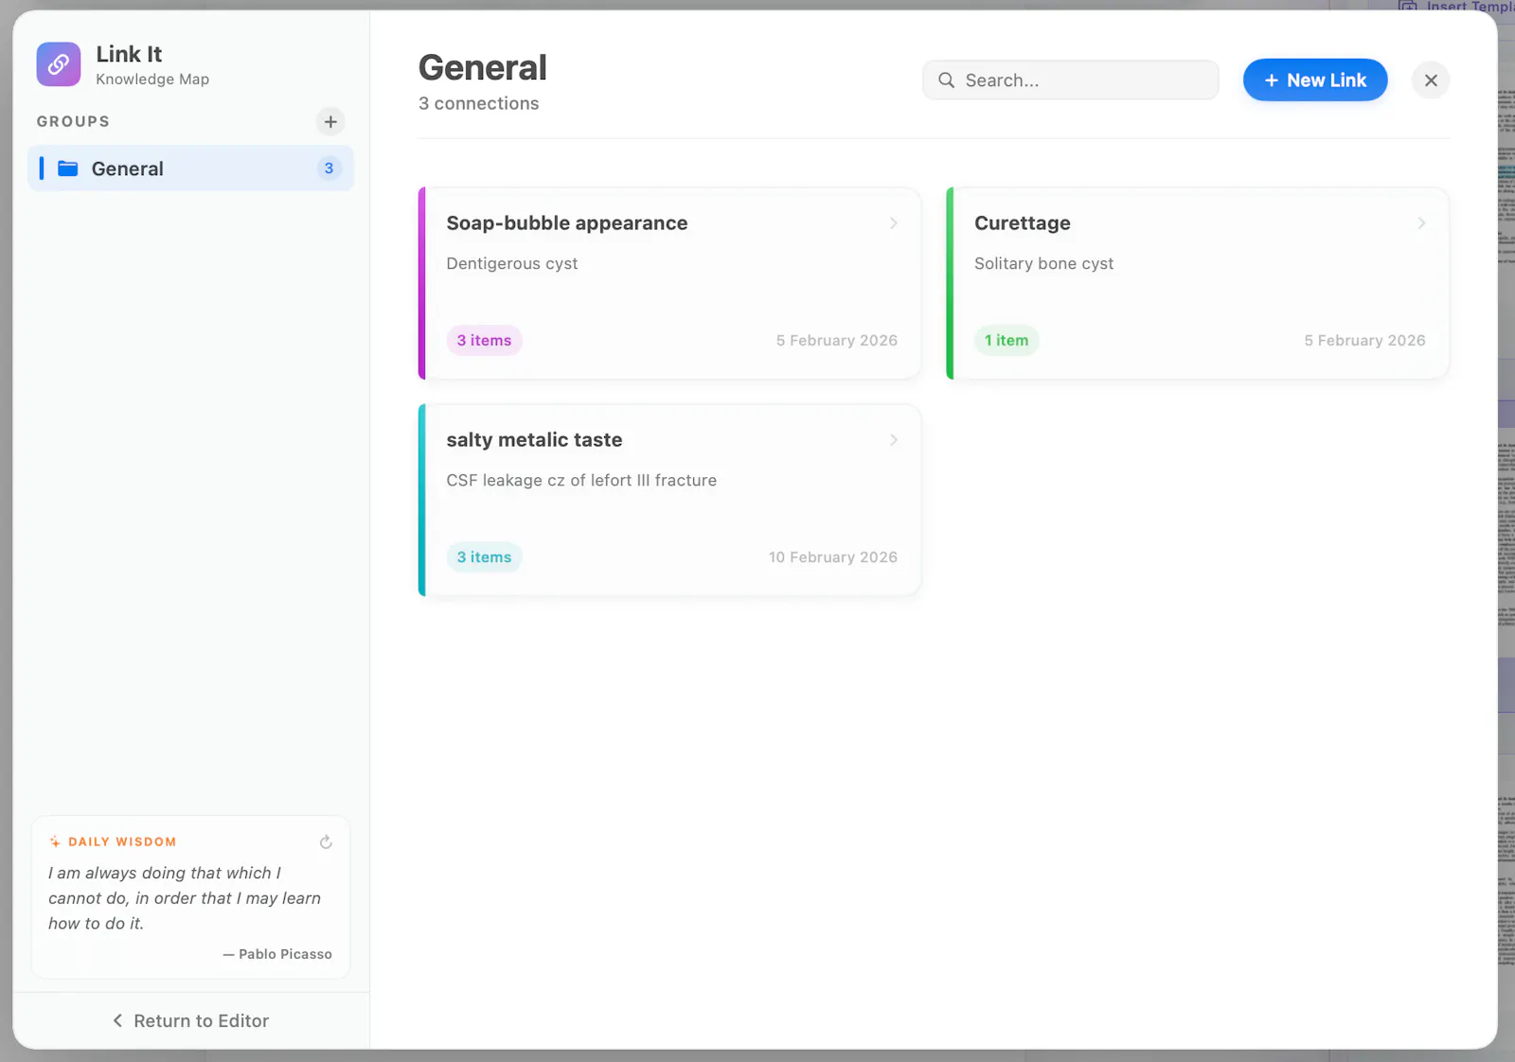Click the Dentigerous cyst subtitle
This screenshot has width=1515, height=1062.
tap(512, 264)
